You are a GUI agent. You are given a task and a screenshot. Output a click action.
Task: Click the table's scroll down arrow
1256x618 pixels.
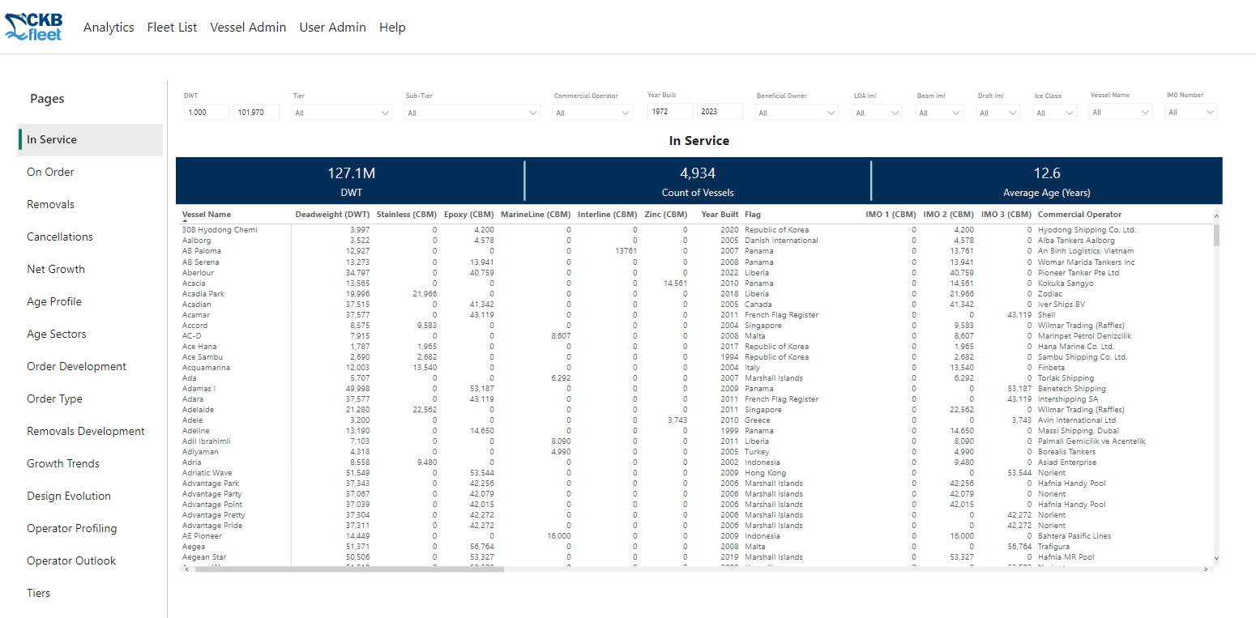tap(1215, 558)
